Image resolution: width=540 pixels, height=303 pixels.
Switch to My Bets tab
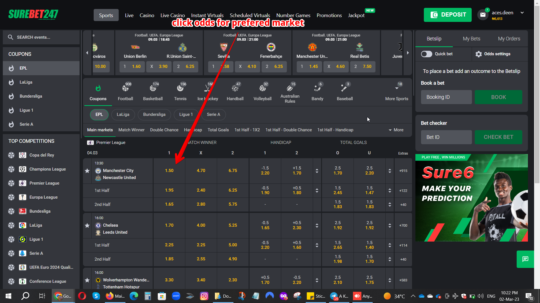471,39
